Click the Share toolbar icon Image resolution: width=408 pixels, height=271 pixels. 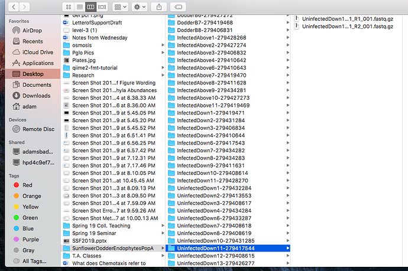click(159, 6)
